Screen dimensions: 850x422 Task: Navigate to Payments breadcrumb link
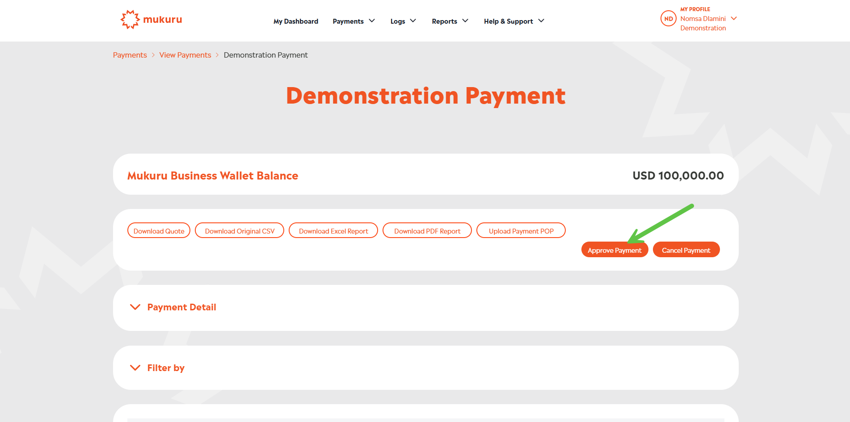point(130,55)
